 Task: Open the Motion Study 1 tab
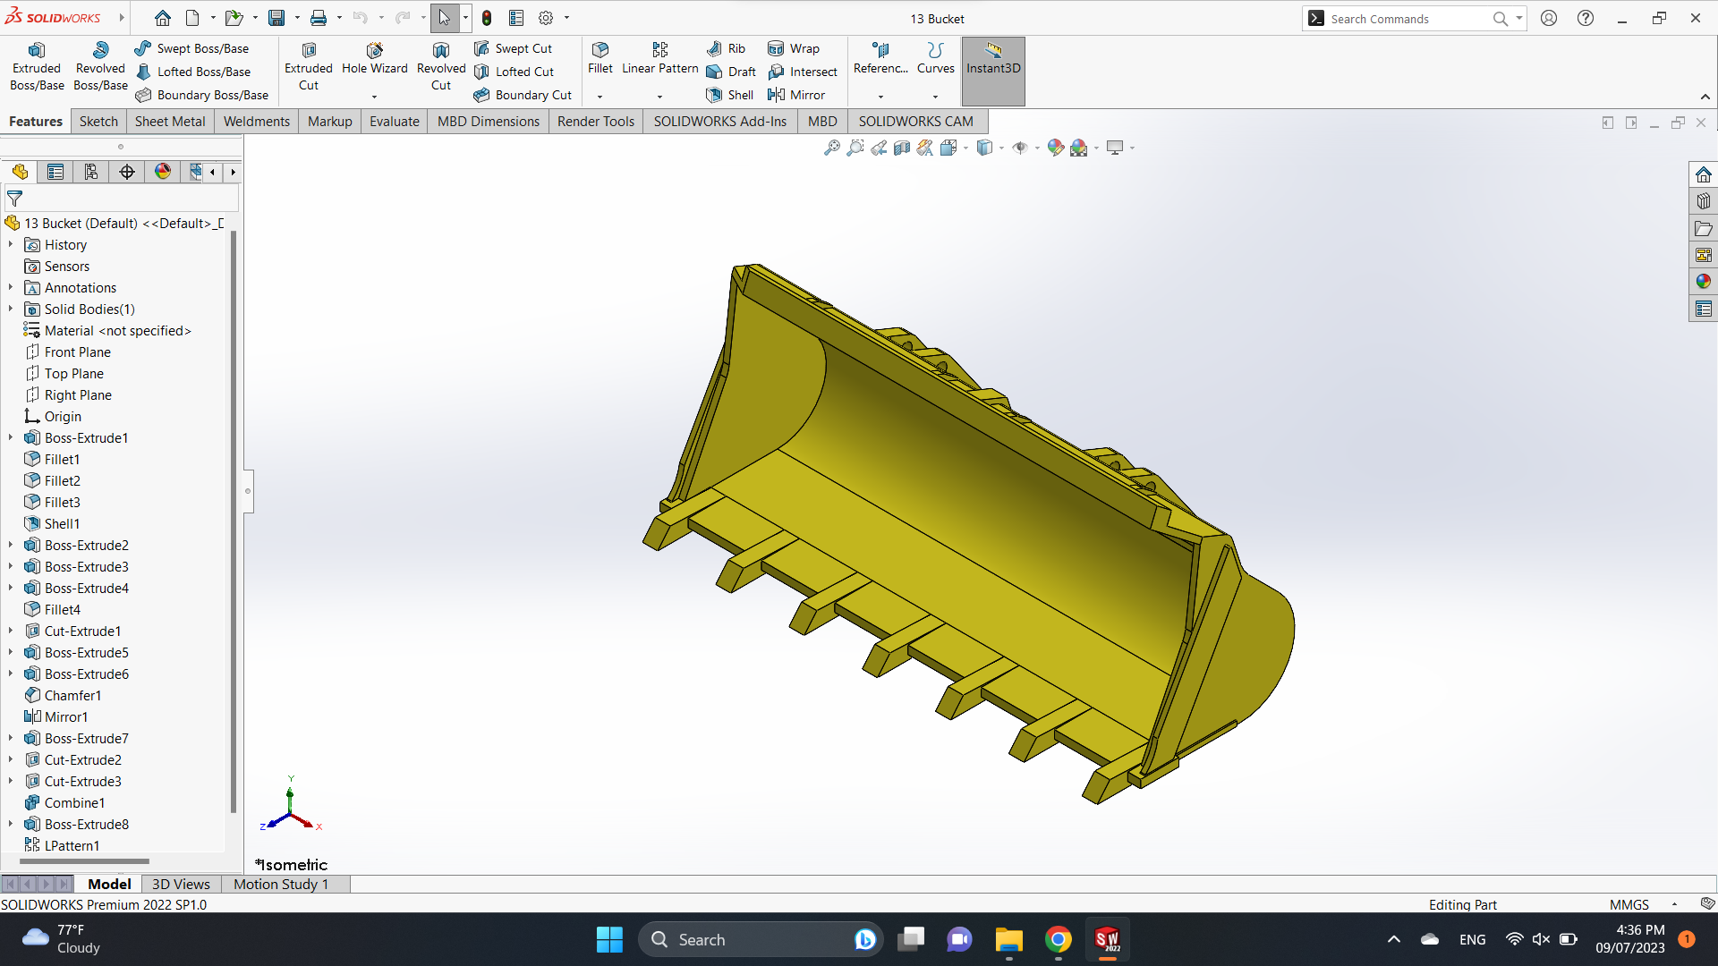pos(281,884)
